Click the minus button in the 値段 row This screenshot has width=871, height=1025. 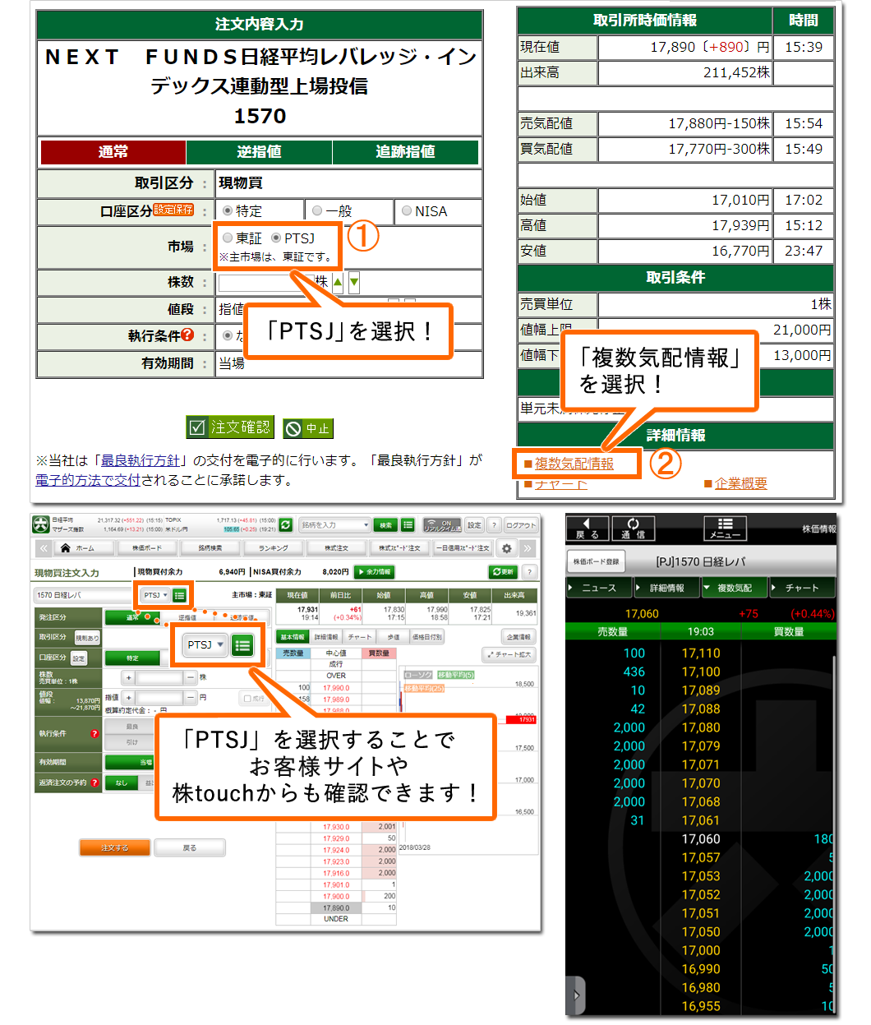click(190, 697)
